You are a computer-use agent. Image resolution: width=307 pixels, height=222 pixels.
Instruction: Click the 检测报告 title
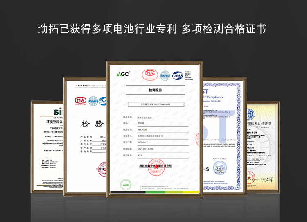tap(155, 90)
